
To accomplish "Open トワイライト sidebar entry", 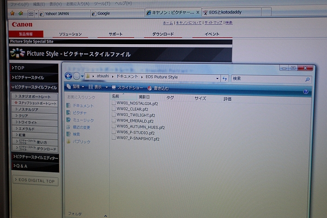I will pyautogui.click(x=35, y=123).
